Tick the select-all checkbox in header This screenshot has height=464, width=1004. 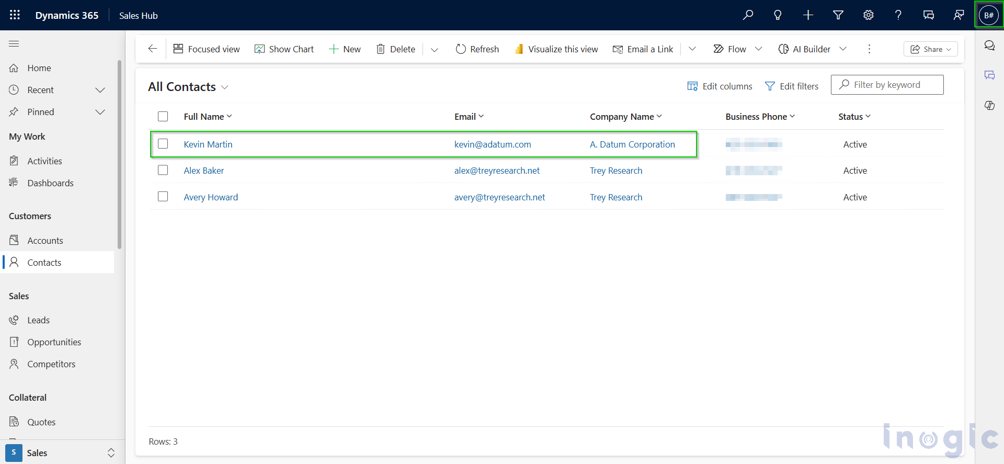[x=163, y=116]
